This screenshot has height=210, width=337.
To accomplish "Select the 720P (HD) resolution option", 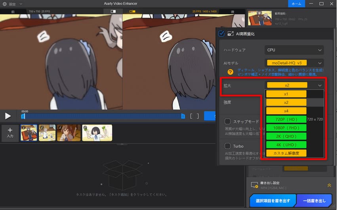I will pos(286,119).
